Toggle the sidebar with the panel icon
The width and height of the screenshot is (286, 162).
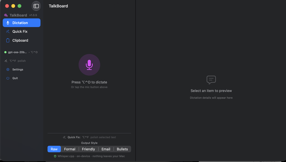[36, 6]
